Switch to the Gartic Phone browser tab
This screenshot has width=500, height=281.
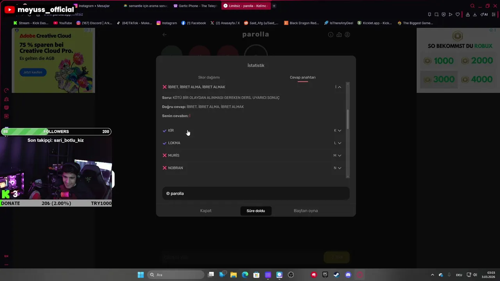click(195, 6)
